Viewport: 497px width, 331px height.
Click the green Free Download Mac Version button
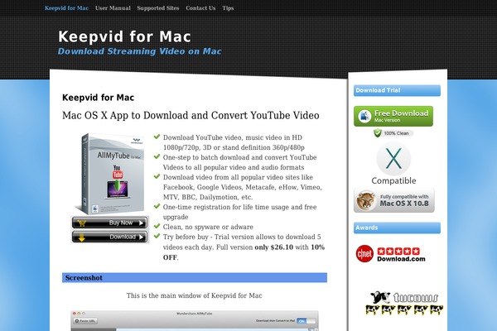point(393,116)
